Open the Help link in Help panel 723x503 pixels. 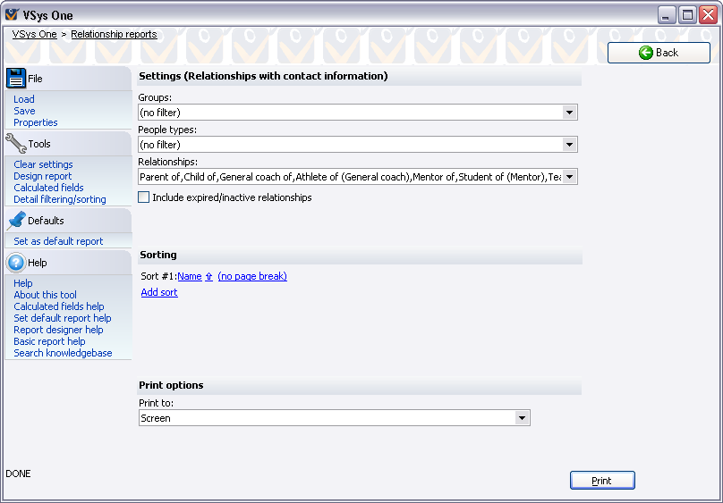tap(23, 283)
